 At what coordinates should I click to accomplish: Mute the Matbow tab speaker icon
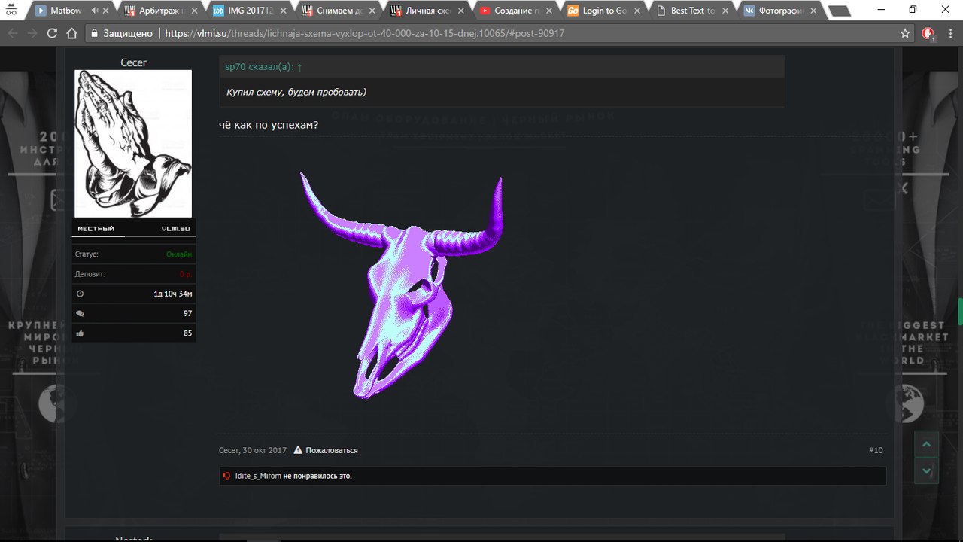94,11
